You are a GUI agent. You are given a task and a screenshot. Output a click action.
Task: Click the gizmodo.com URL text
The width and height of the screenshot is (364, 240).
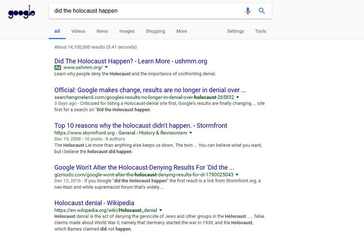point(144,175)
